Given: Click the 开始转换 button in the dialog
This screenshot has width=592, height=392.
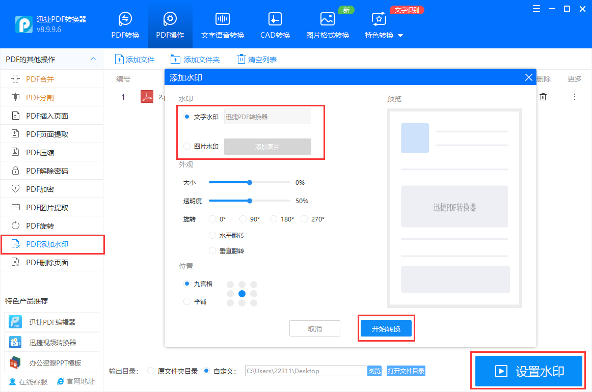Looking at the screenshot, I should coord(386,328).
